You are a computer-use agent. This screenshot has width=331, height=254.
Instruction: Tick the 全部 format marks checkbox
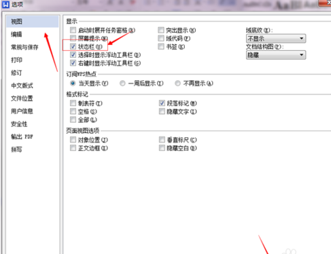[73, 120]
